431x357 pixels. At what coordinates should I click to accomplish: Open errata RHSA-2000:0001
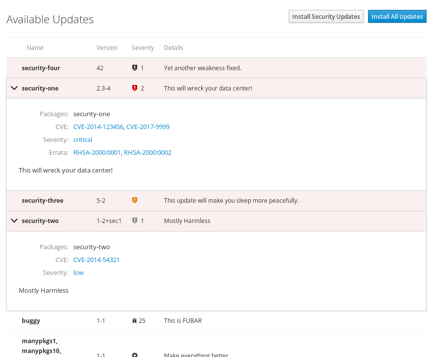[x=97, y=153]
